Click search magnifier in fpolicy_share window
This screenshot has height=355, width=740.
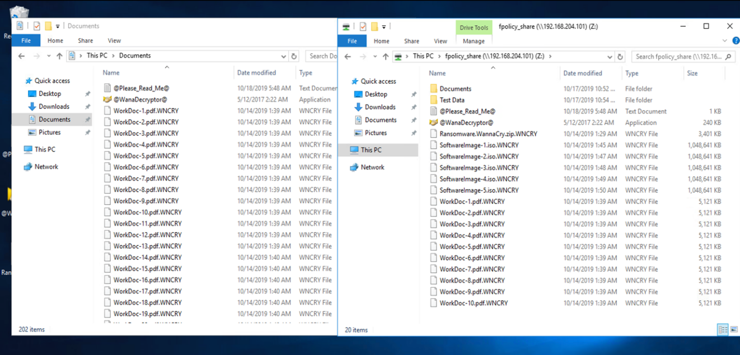pyautogui.click(x=728, y=57)
